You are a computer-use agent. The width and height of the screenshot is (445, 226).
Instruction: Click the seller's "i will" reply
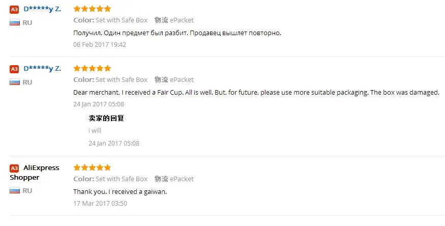(95, 131)
